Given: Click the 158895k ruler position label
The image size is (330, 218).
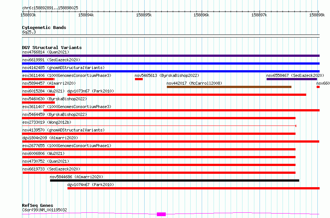Looking at the screenshot, I should click(x=144, y=15).
